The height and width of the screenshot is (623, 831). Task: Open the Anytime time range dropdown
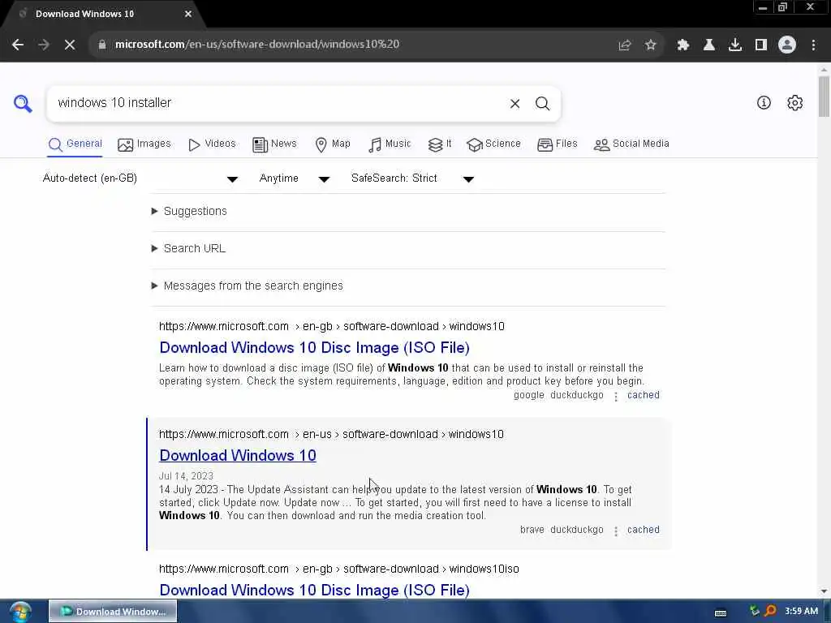click(294, 178)
